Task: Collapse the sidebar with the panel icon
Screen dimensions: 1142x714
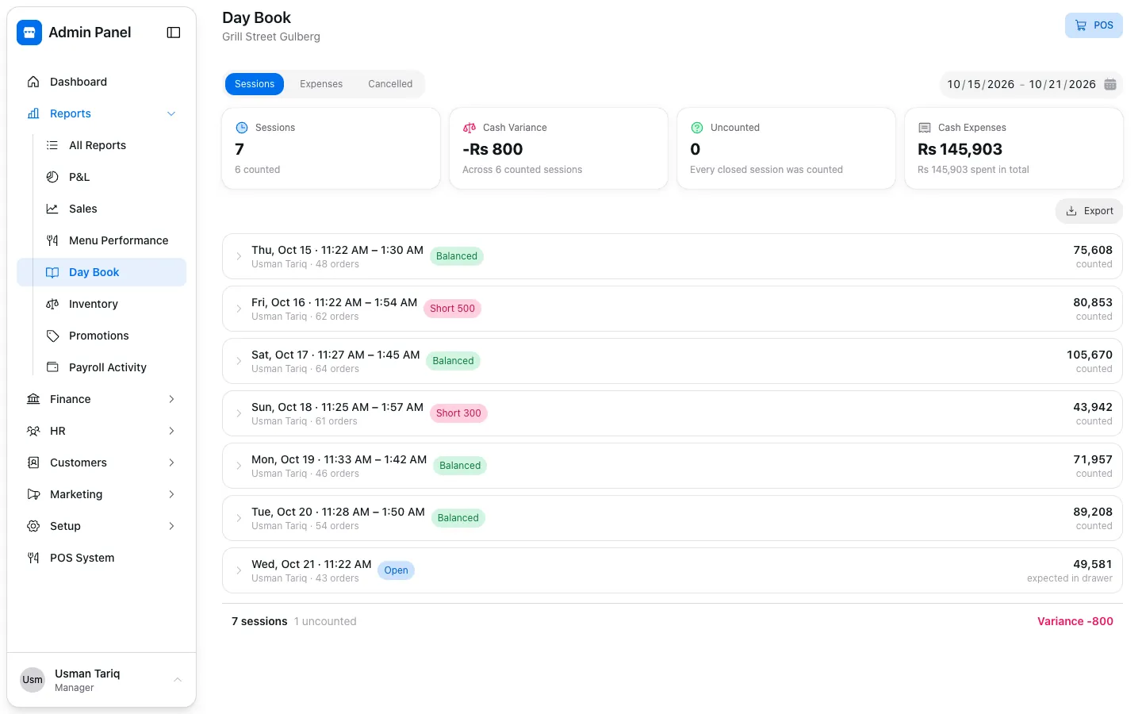Action: click(x=174, y=33)
